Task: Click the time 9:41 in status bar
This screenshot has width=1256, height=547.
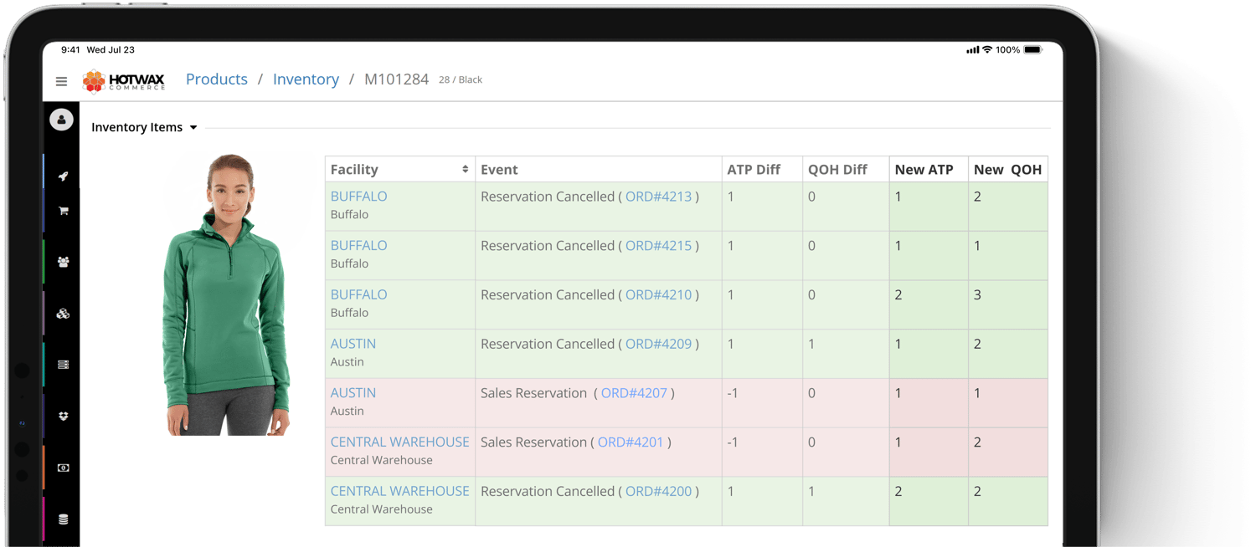Action: pos(70,50)
